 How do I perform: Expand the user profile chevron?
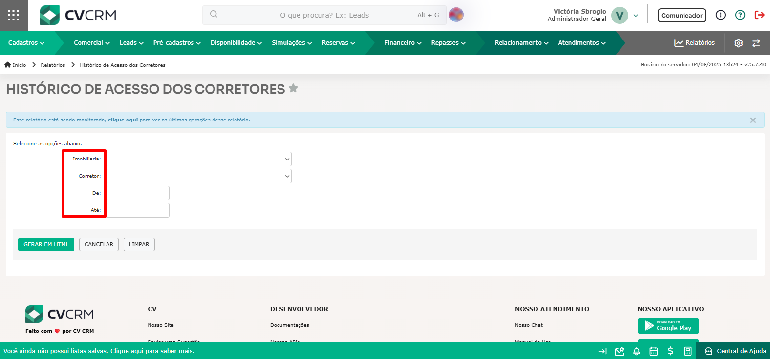(636, 16)
